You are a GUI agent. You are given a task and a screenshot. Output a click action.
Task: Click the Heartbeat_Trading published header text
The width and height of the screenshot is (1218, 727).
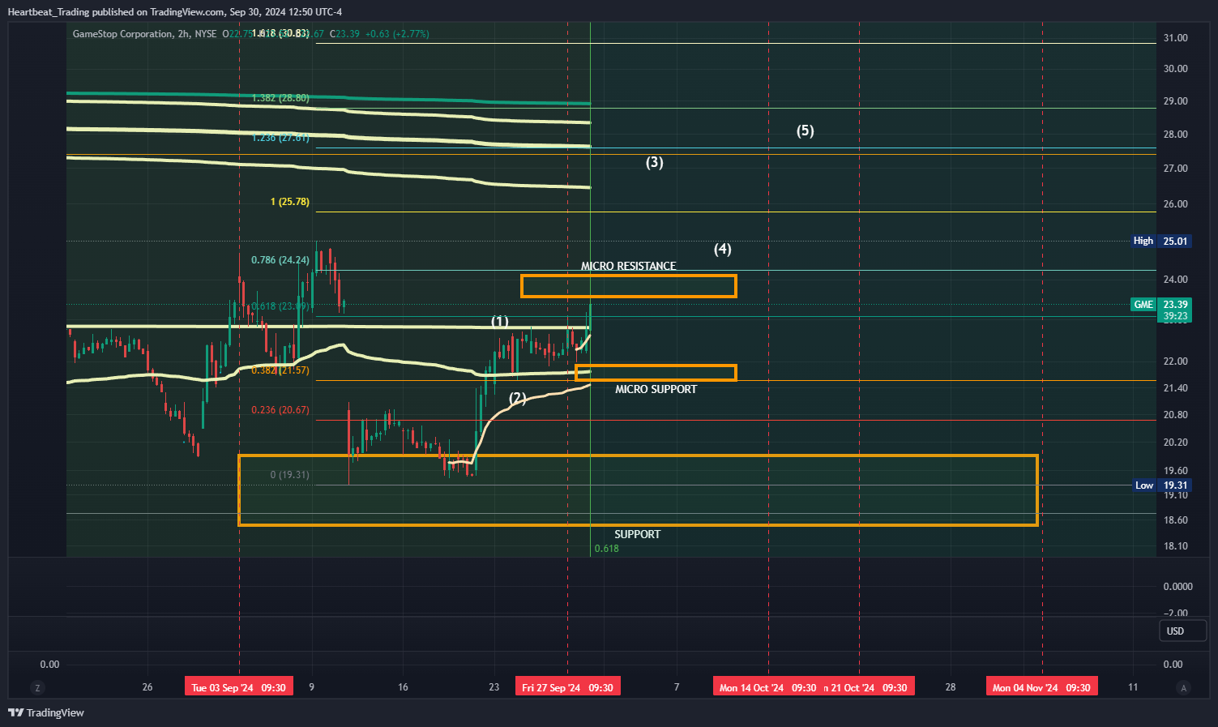(x=174, y=11)
